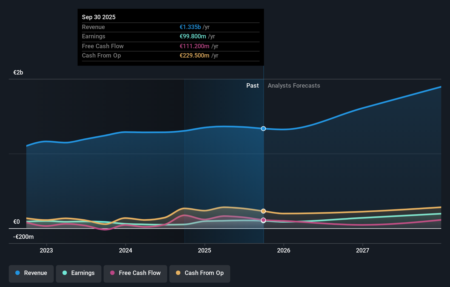Toggle Revenue visibility via its legend button

coord(31,273)
